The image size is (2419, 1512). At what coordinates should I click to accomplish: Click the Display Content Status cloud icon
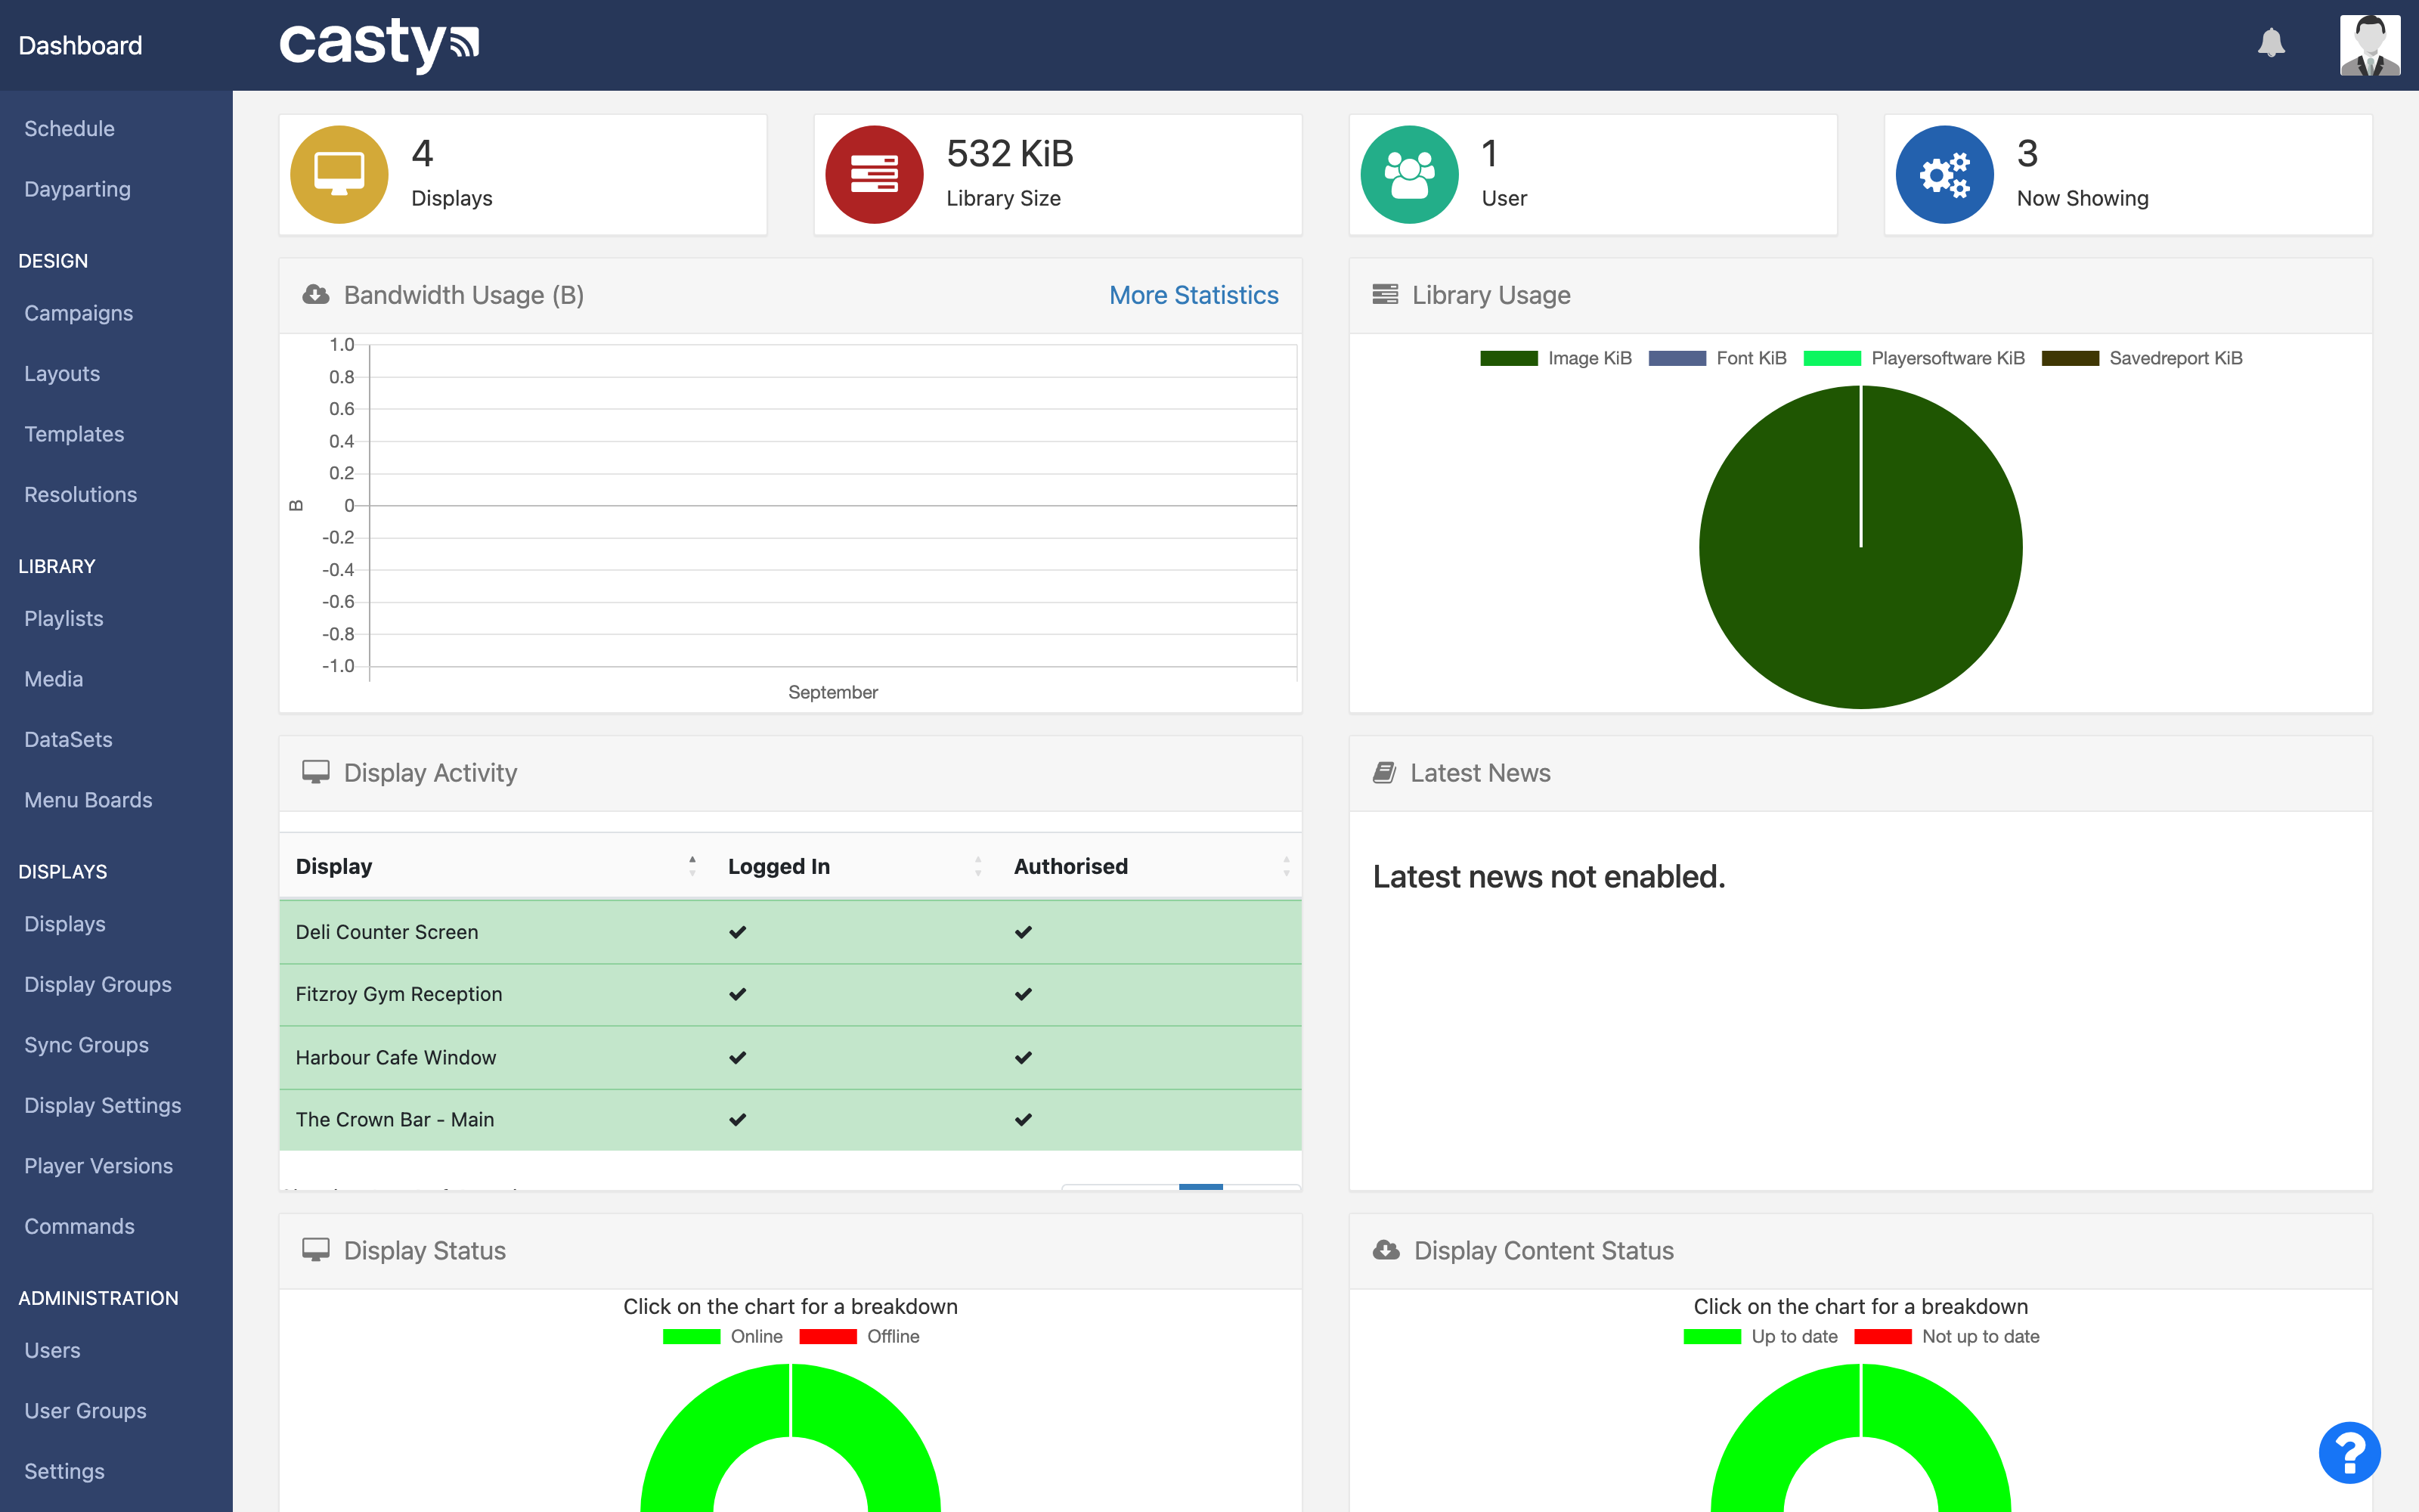click(1386, 1250)
